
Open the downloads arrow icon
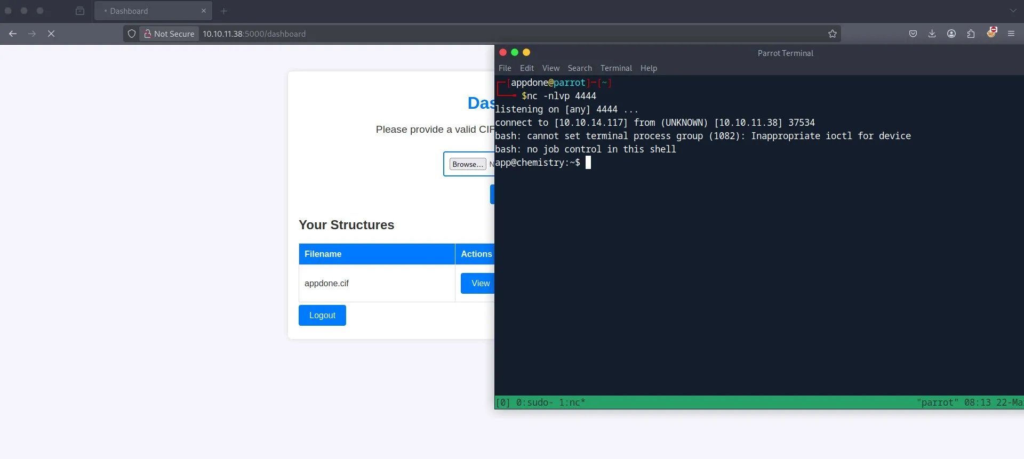pos(932,34)
